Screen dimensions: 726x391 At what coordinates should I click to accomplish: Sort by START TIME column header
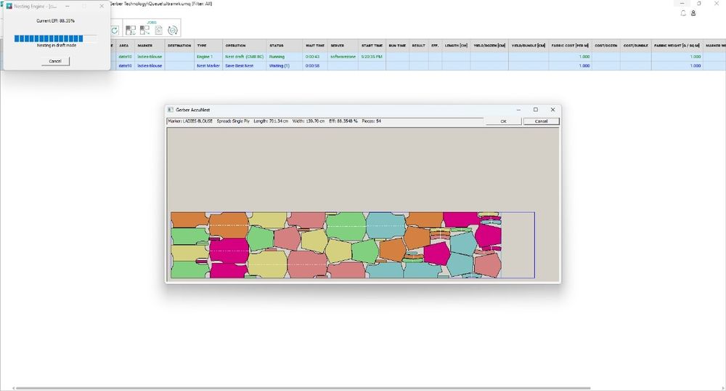tap(372, 45)
